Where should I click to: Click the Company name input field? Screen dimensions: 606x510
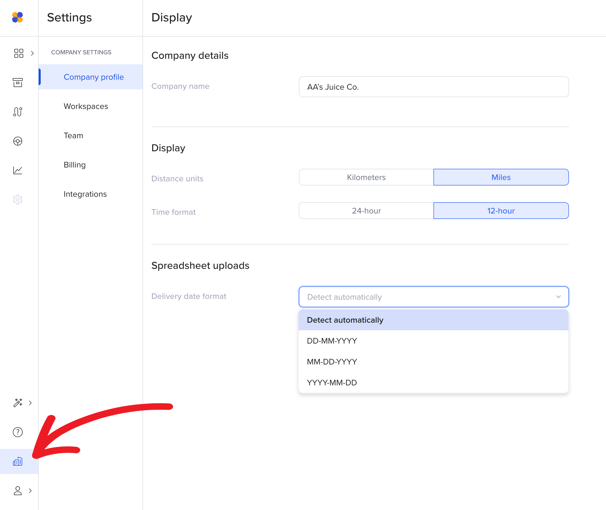[x=433, y=87]
